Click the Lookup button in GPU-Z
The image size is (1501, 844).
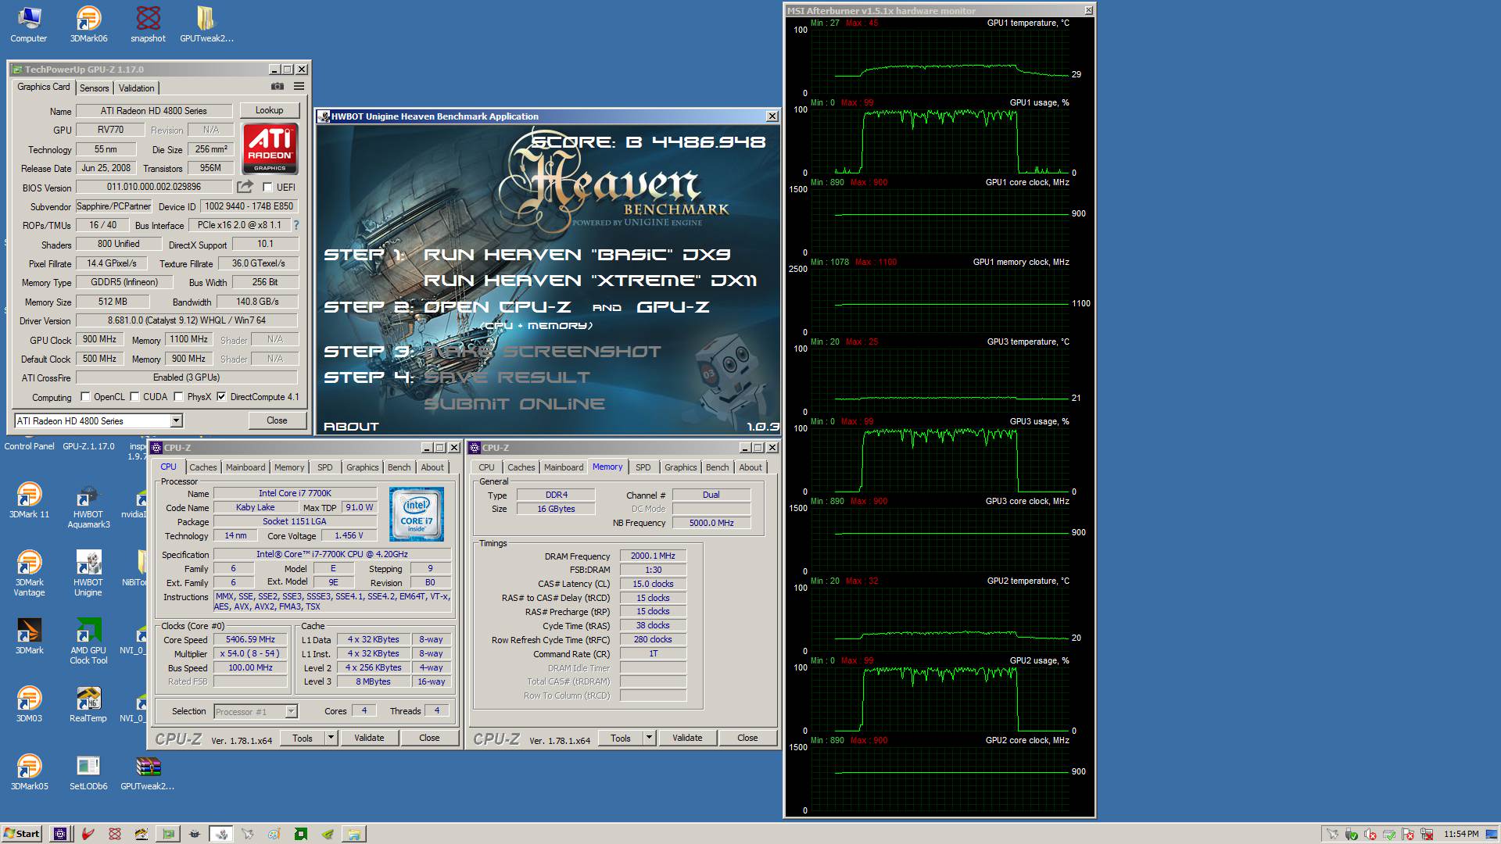point(269,110)
